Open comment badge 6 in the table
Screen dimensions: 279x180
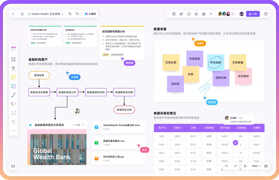235,143
